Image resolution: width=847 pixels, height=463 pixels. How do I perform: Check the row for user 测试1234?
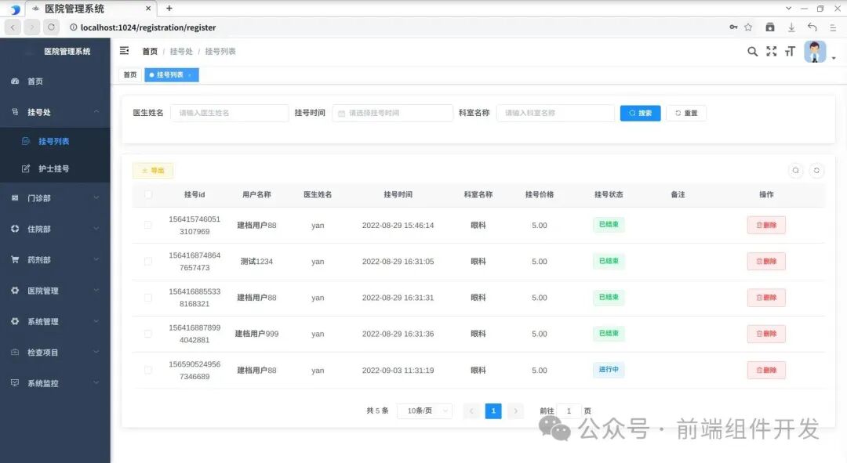[x=148, y=261]
